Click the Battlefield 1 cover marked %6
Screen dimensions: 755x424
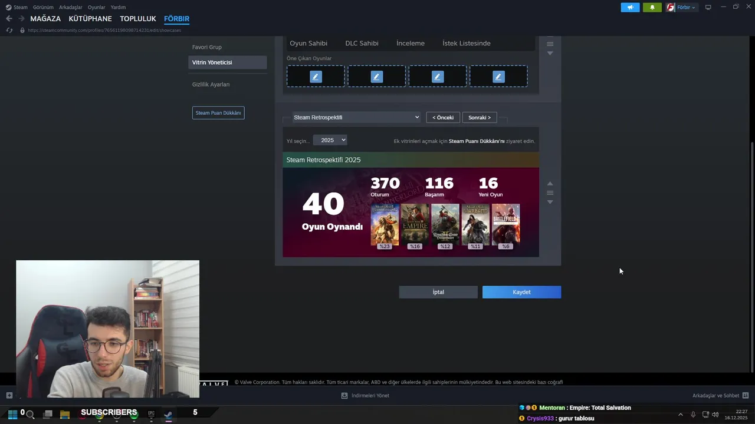point(505,224)
